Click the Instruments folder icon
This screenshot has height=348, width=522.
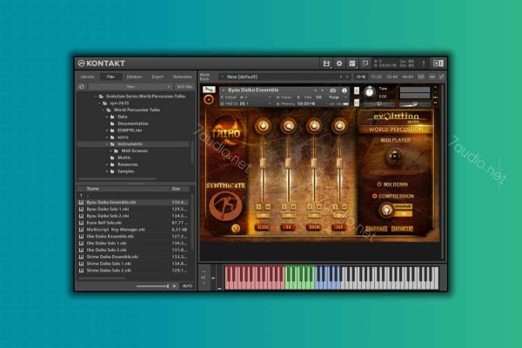click(112, 144)
